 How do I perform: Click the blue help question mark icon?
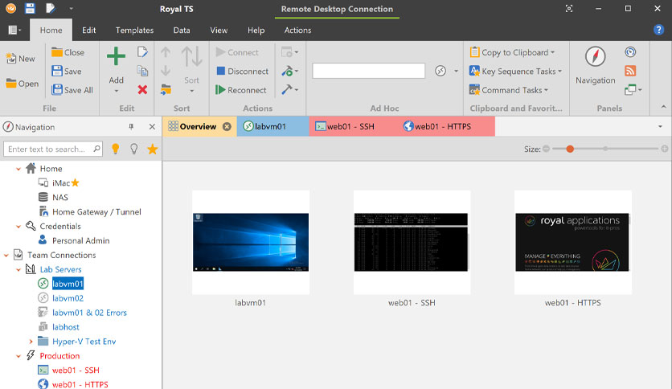[x=658, y=30]
